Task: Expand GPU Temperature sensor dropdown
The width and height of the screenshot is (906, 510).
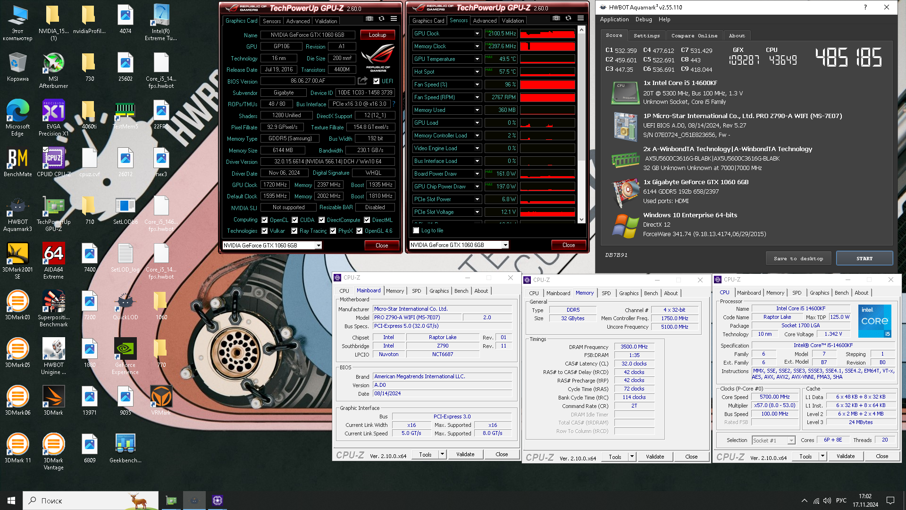Action: click(477, 59)
